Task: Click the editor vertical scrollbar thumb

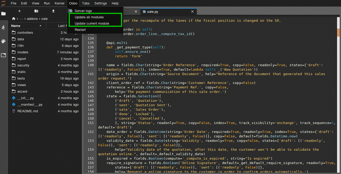Action: coord(338,33)
